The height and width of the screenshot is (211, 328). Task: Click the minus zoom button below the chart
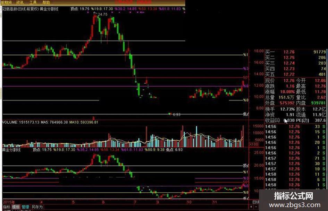pos(256,207)
